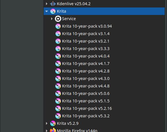This screenshot has height=132, width=167.
Task: Click the Krita v5.2.9 app icon
Action: click(53, 123)
